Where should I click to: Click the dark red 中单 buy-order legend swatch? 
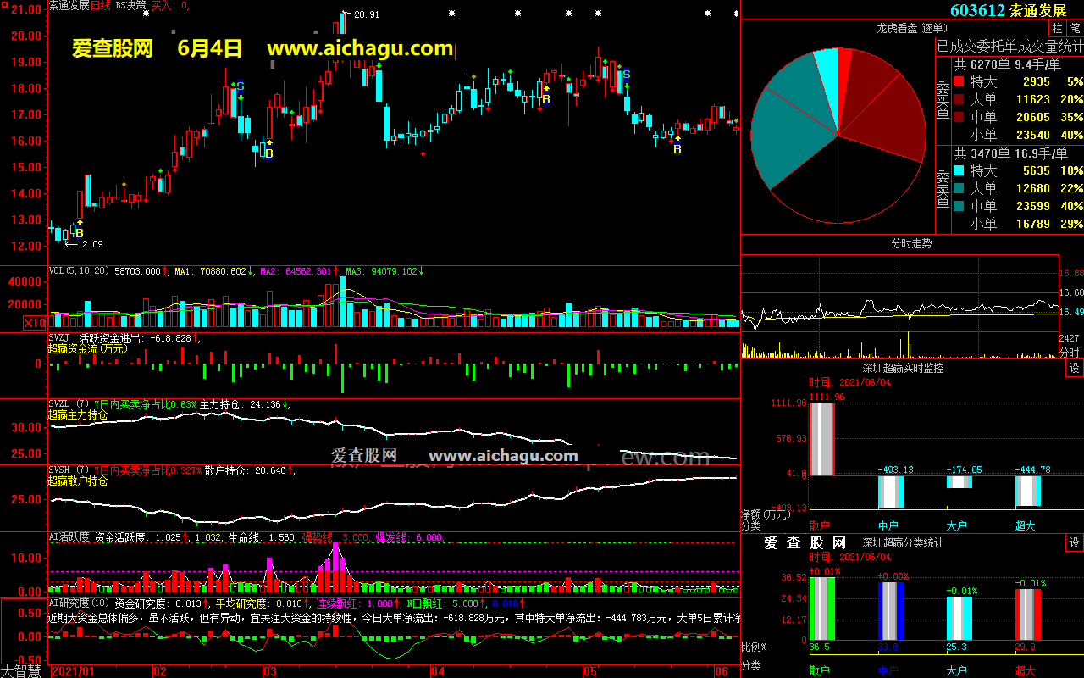(x=959, y=118)
